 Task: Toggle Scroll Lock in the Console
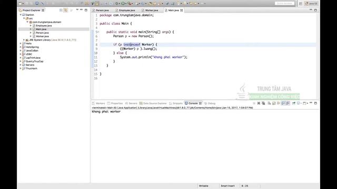pyautogui.click(x=274, y=103)
